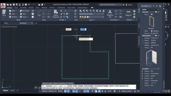Viewport: 171px width, 96px height.
Task: Expand the Layers panel arrow
Action: click(x=95, y=20)
